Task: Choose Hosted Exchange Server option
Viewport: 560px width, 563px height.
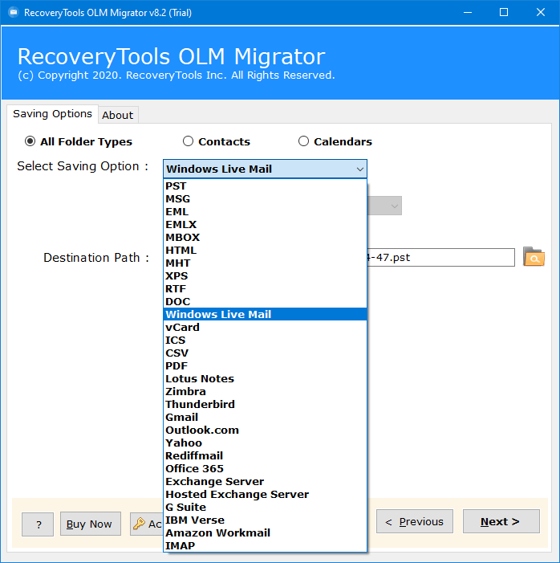Action: (265, 495)
